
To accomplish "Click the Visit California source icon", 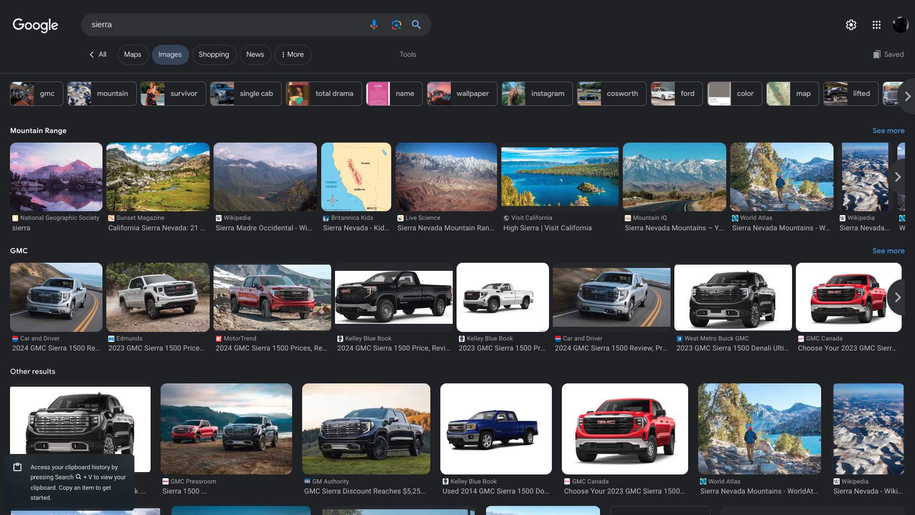I will click(x=506, y=218).
